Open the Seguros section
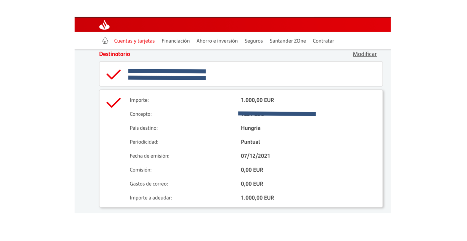467x241 pixels. point(254,41)
